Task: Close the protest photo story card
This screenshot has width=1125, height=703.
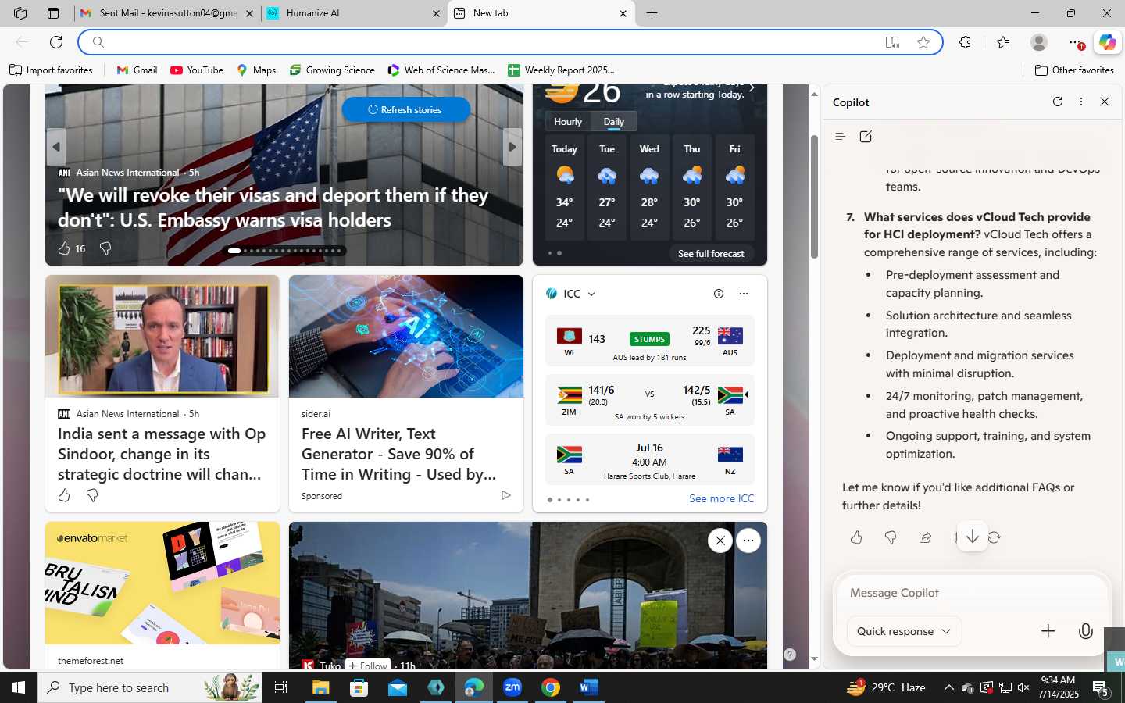Action: [720, 541]
